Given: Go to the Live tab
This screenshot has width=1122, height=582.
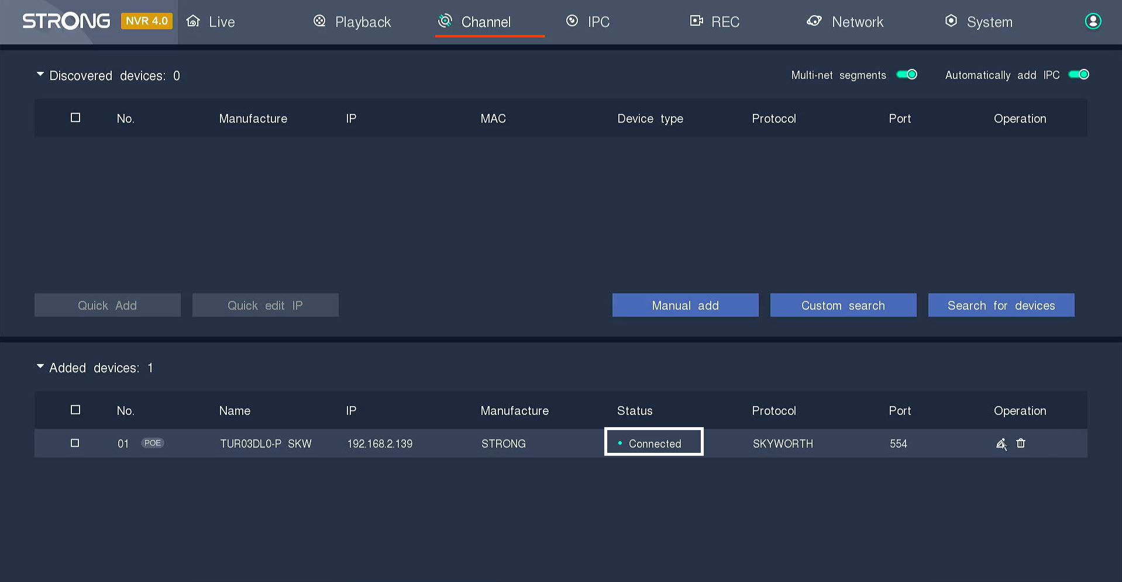Looking at the screenshot, I should pyautogui.click(x=211, y=22).
